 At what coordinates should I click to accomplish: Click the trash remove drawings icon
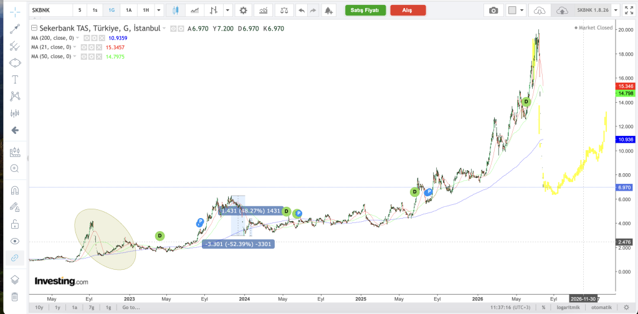coord(15,297)
